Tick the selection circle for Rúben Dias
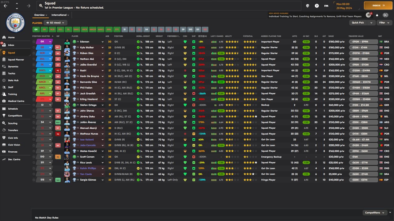This screenshot has width=394, height=221. coord(34,53)
